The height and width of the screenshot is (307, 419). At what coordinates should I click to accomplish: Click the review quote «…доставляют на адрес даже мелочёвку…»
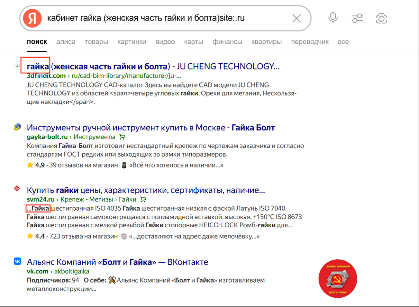pos(194,236)
